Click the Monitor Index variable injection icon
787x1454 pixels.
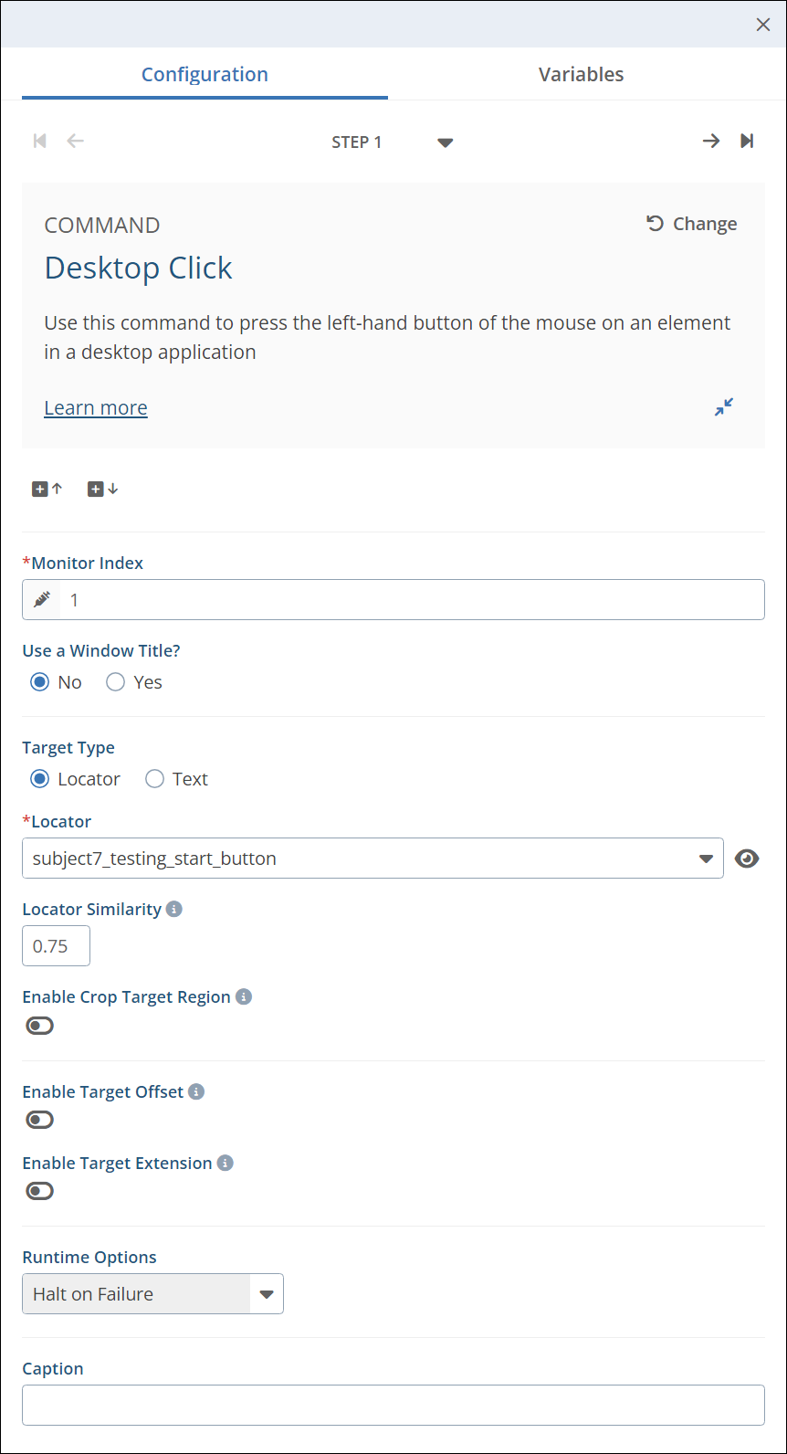click(x=42, y=600)
